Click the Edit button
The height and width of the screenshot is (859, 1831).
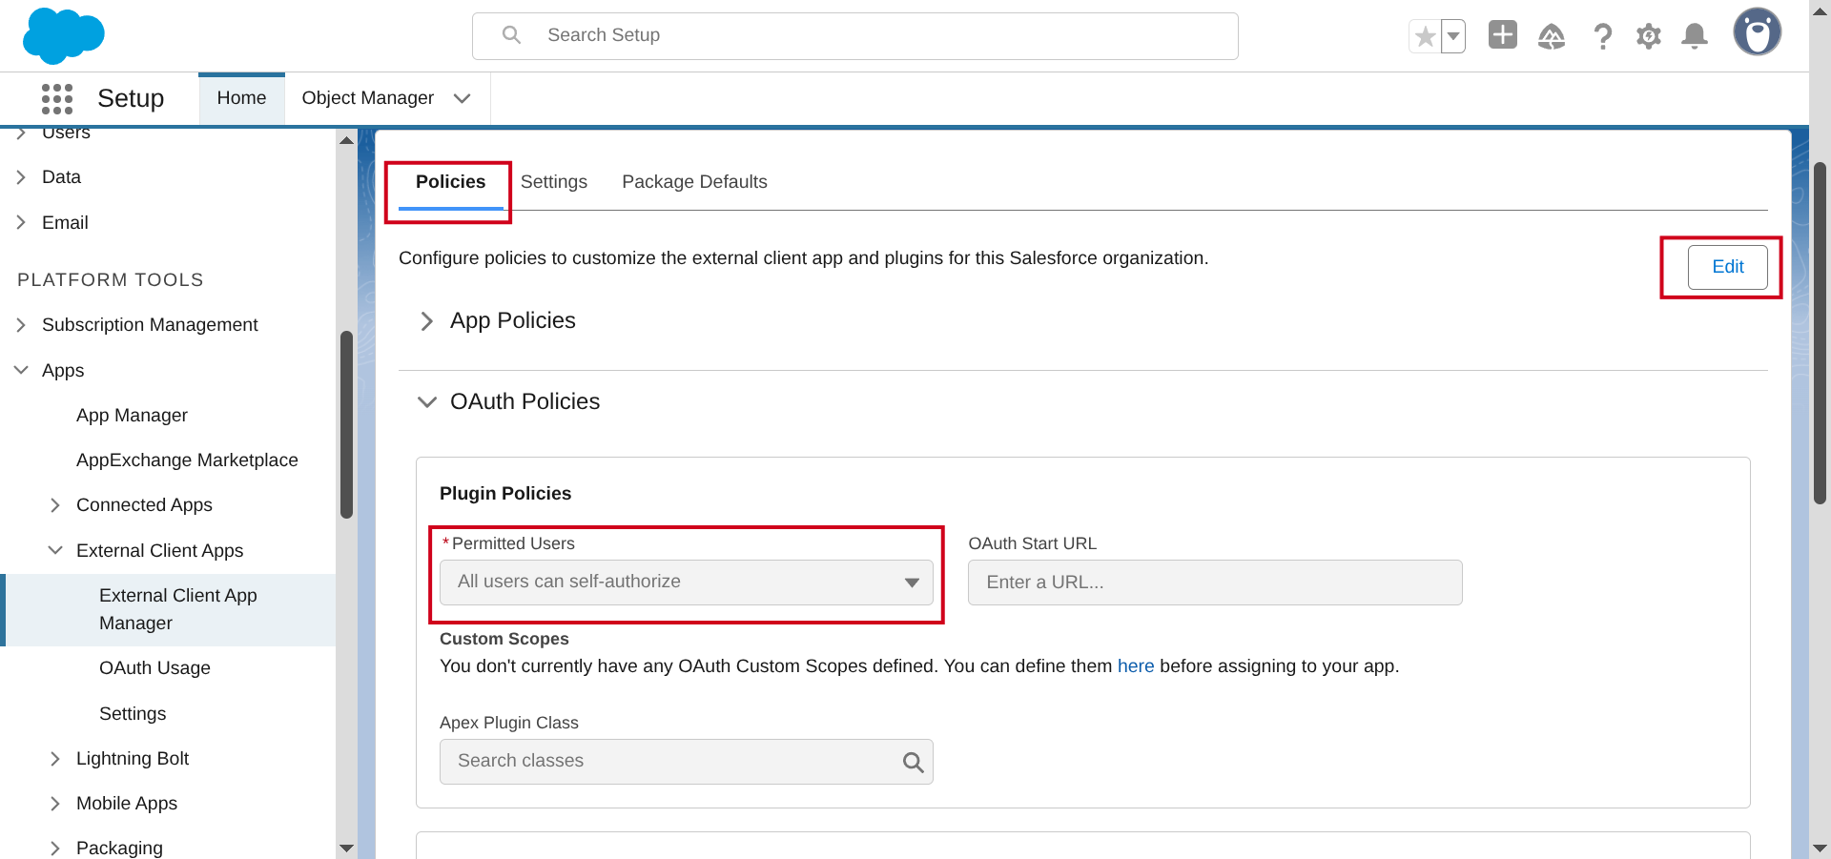pyautogui.click(x=1728, y=267)
